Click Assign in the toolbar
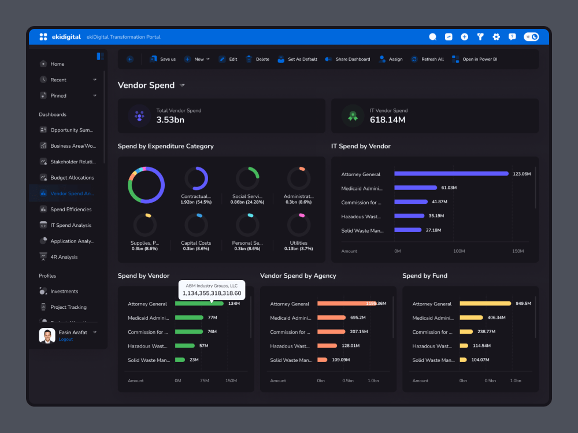 pos(390,59)
